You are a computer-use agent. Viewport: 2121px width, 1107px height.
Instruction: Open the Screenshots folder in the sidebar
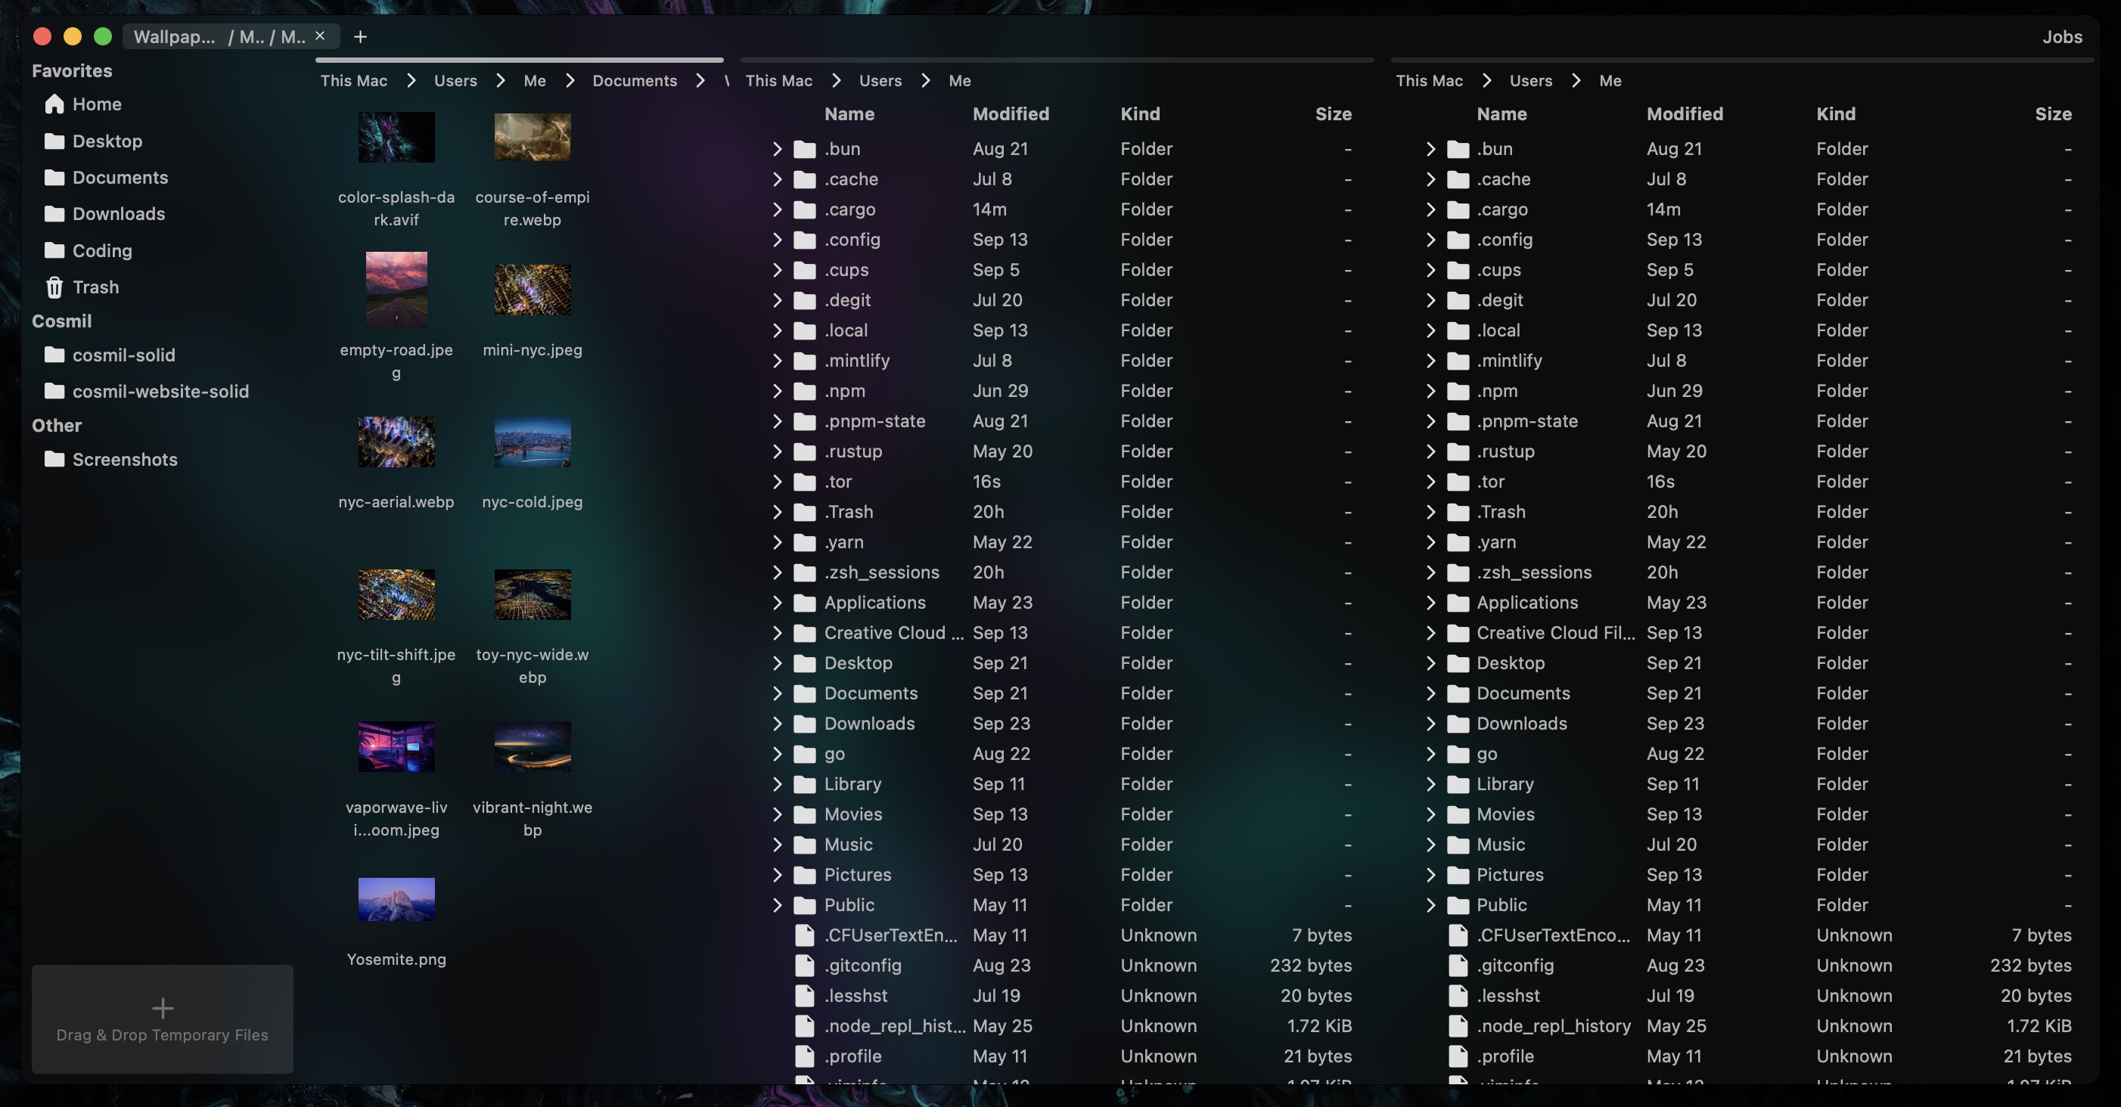[x=124, y=459]
